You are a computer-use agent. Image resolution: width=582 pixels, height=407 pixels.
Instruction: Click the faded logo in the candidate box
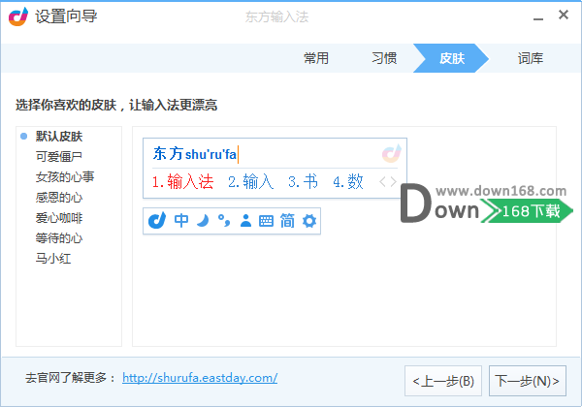click(392, 153)
